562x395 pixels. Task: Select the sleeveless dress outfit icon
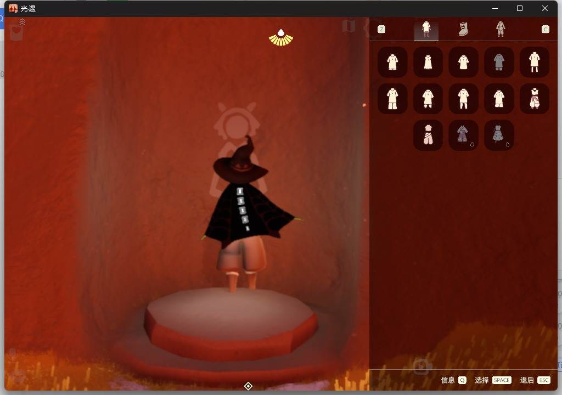(x=428, y=62)
